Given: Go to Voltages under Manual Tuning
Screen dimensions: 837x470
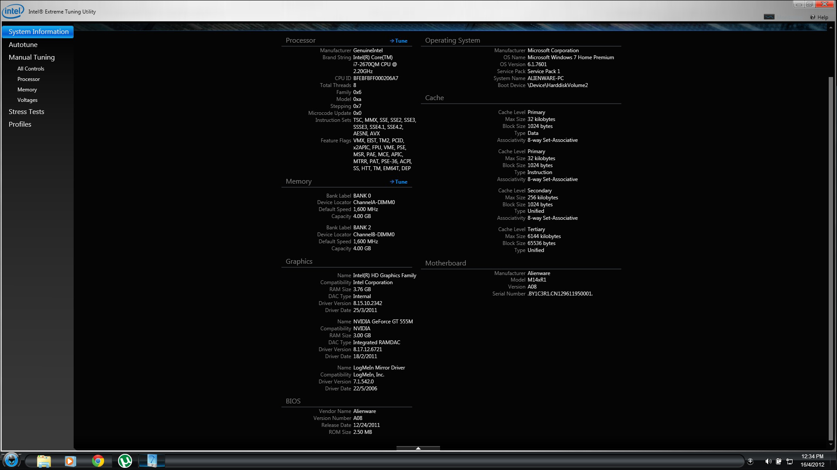Looking at the screenshot, I should coord(27,100).
